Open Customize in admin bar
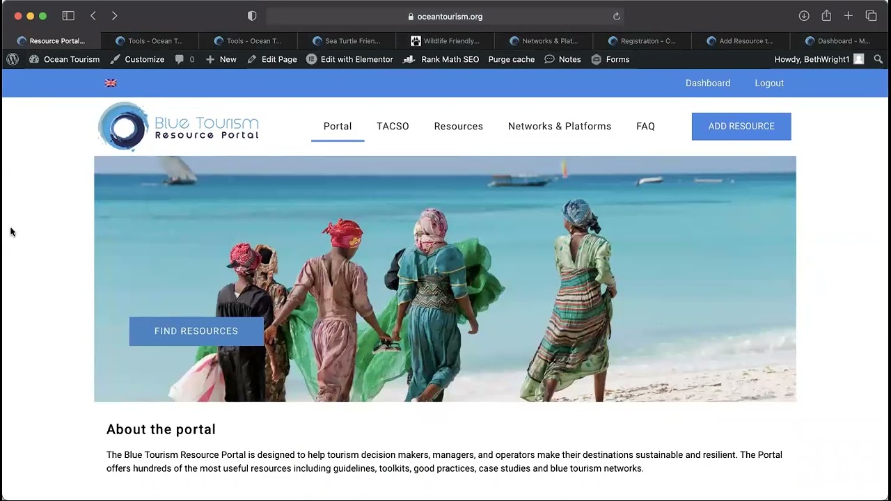 pos(137,59)
